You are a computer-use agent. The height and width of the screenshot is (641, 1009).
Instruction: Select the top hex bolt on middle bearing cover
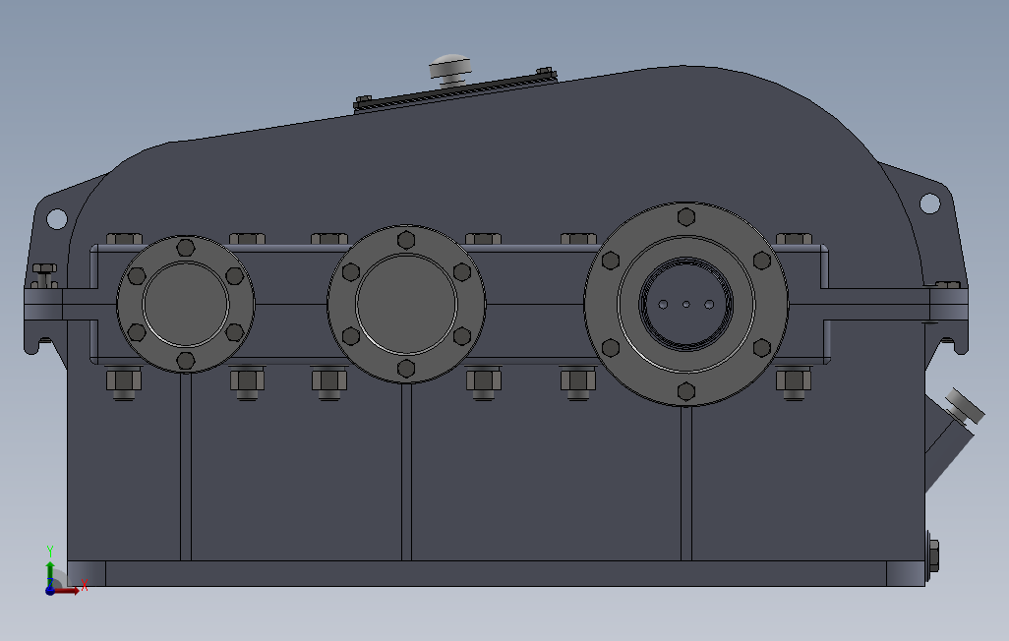pyautogui.click(x=406, y=240)
